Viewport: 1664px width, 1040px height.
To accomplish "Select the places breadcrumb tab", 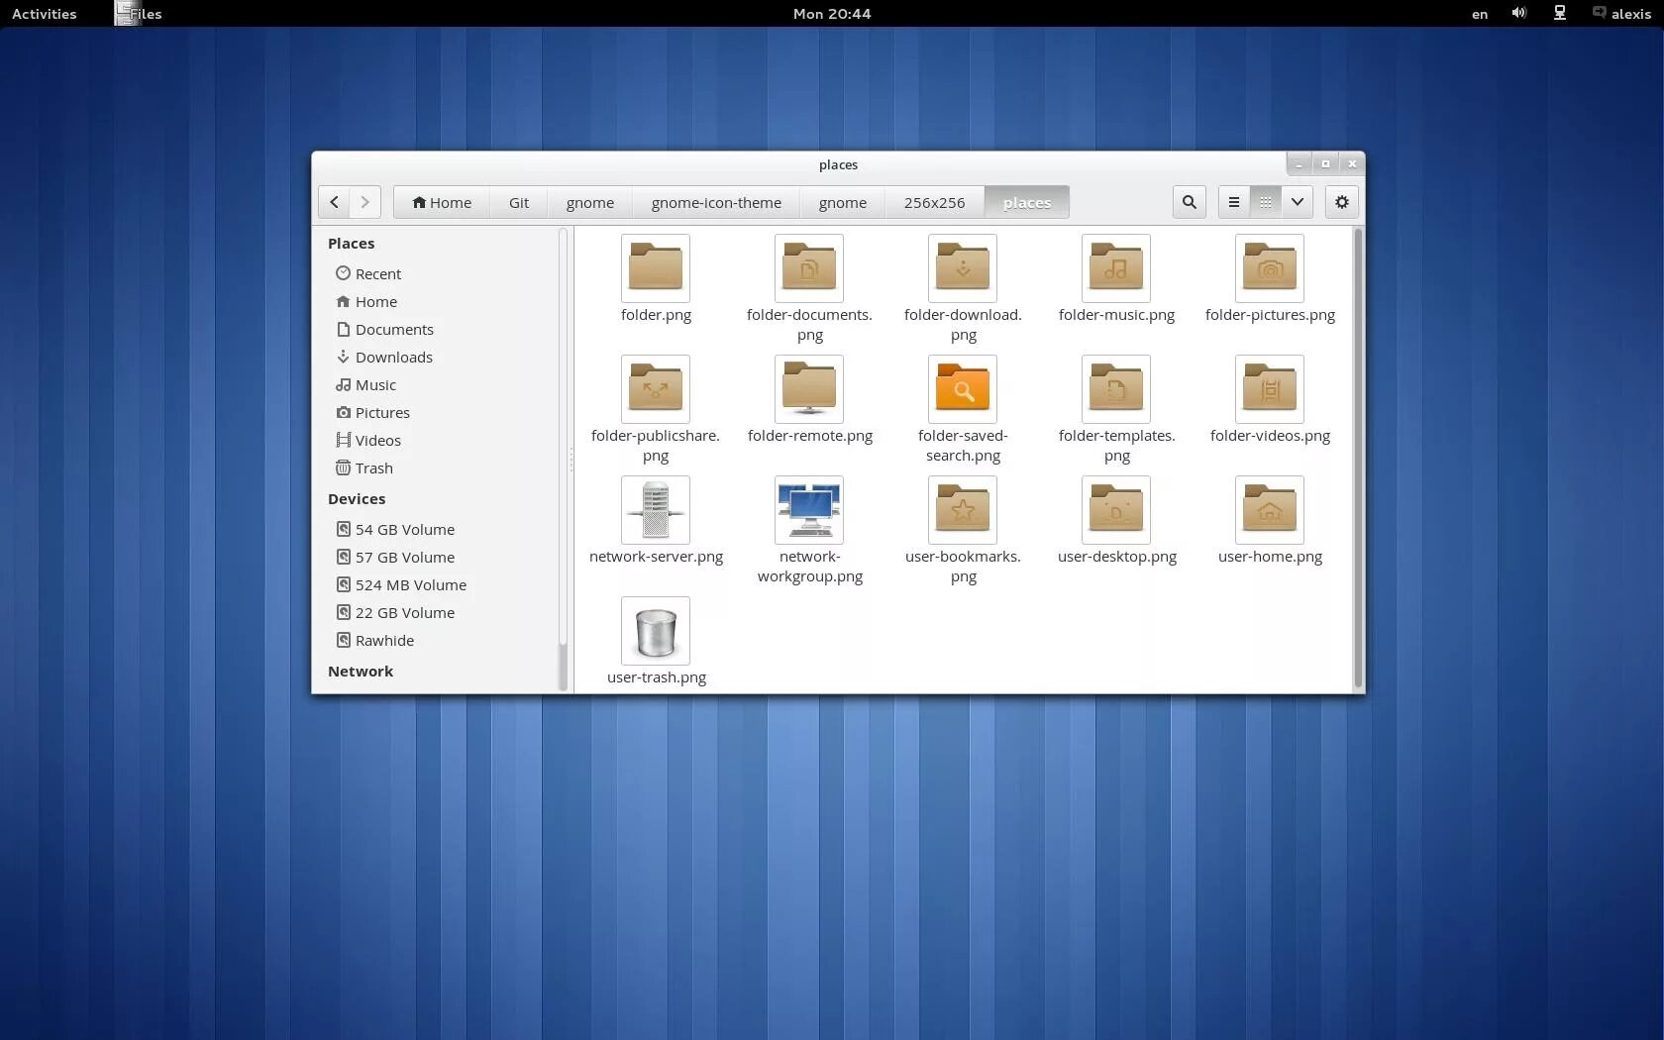I will coord(1026,202).
